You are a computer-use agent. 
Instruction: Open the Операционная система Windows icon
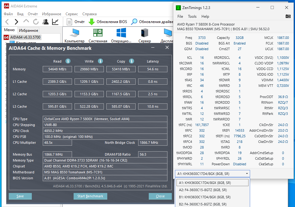121,36
